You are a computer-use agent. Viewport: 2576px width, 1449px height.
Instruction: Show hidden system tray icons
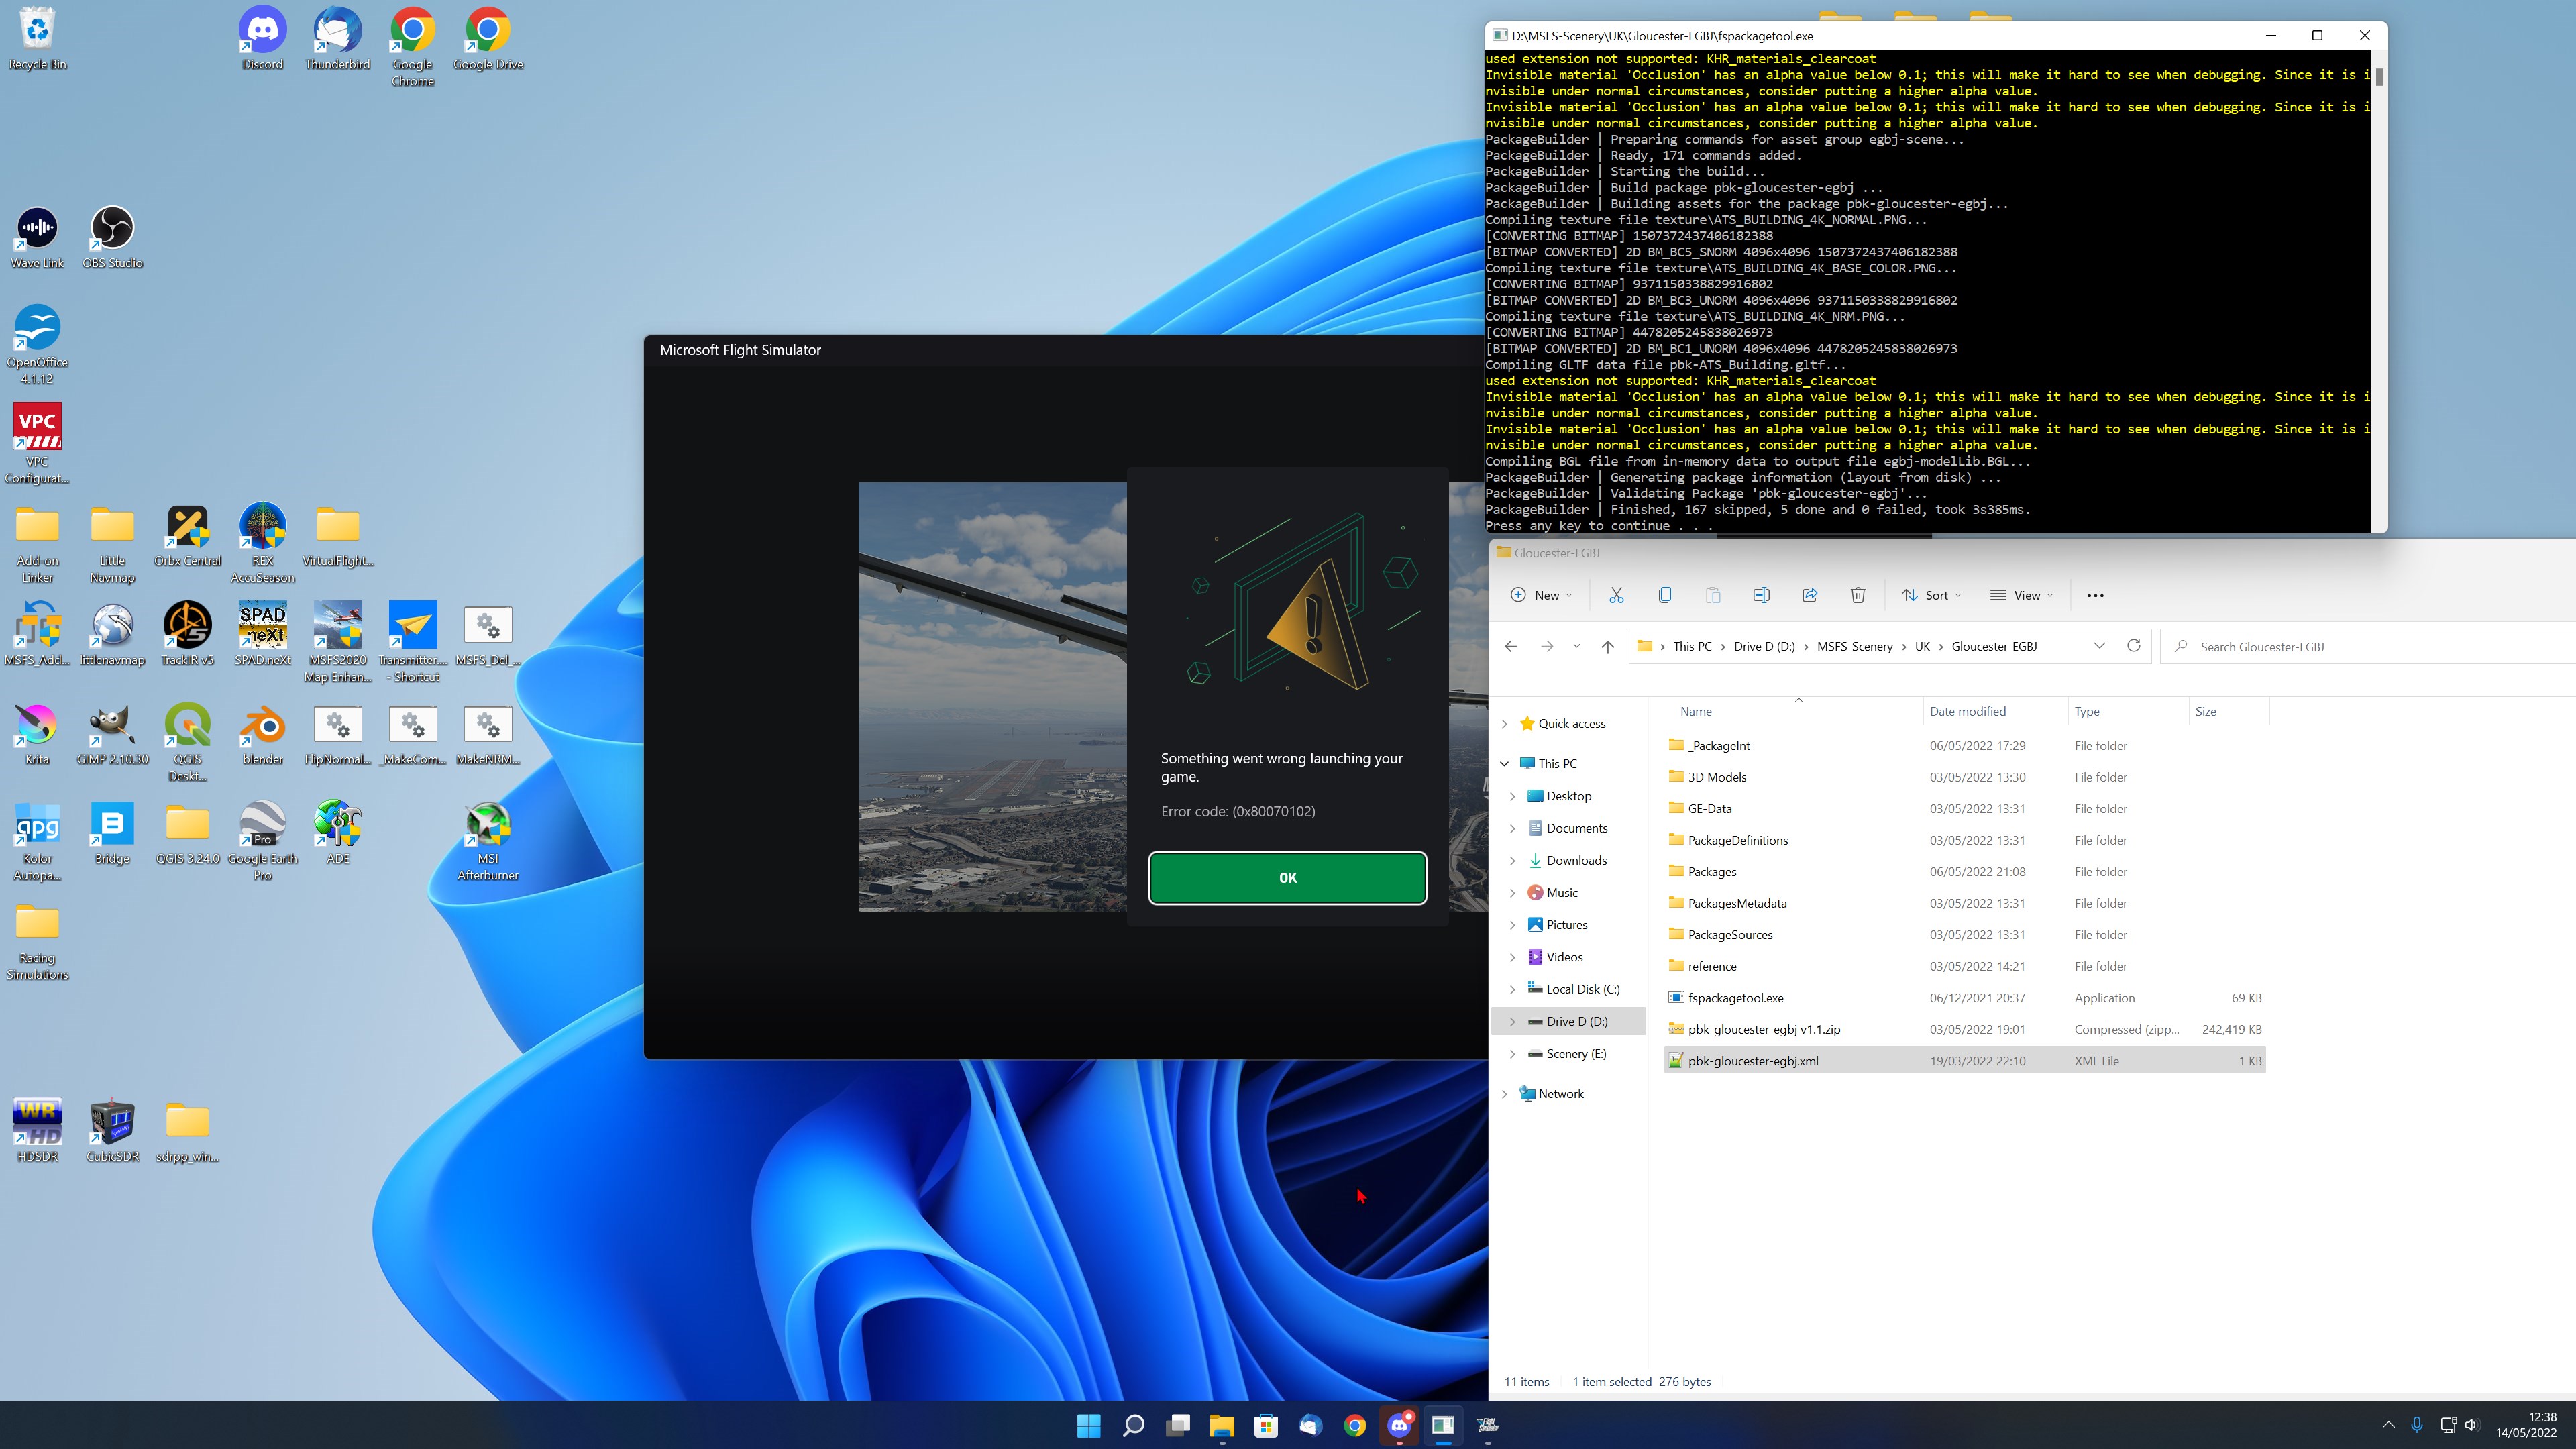[2388, 1425]
